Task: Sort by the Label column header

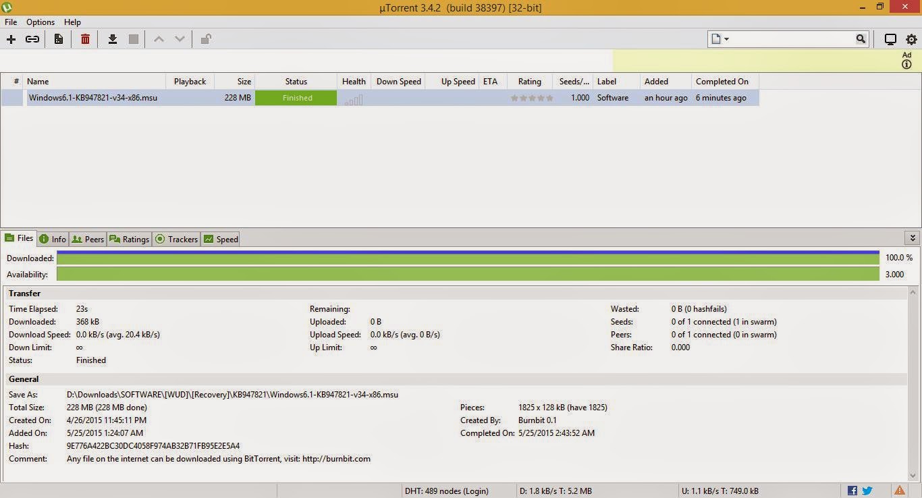Action: click(616, 81)
